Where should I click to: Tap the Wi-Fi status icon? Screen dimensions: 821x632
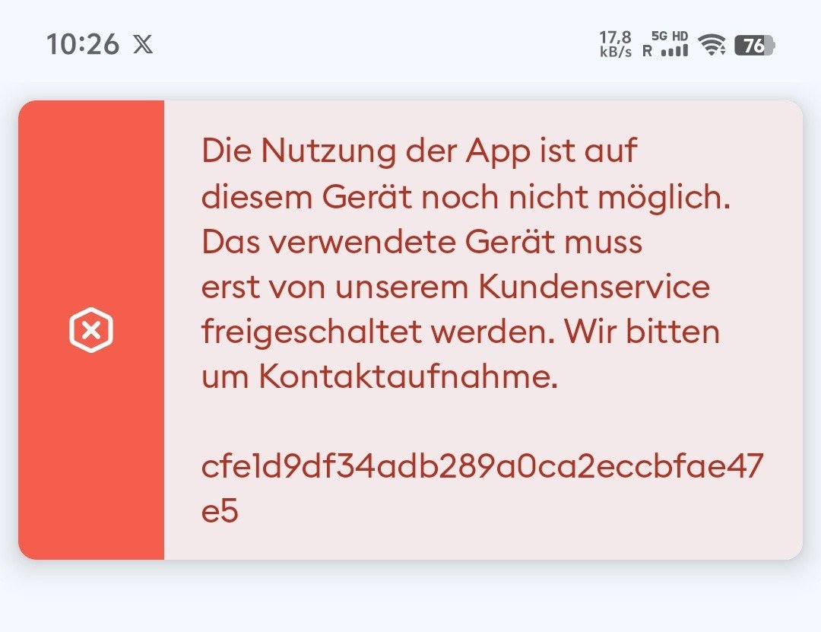pos(712,45)
